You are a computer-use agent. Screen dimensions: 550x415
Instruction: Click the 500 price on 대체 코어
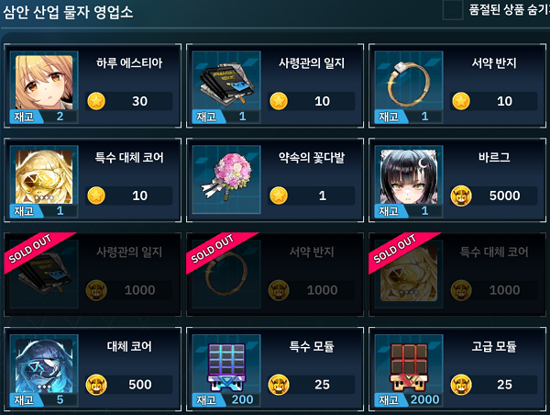coord(140,385)
